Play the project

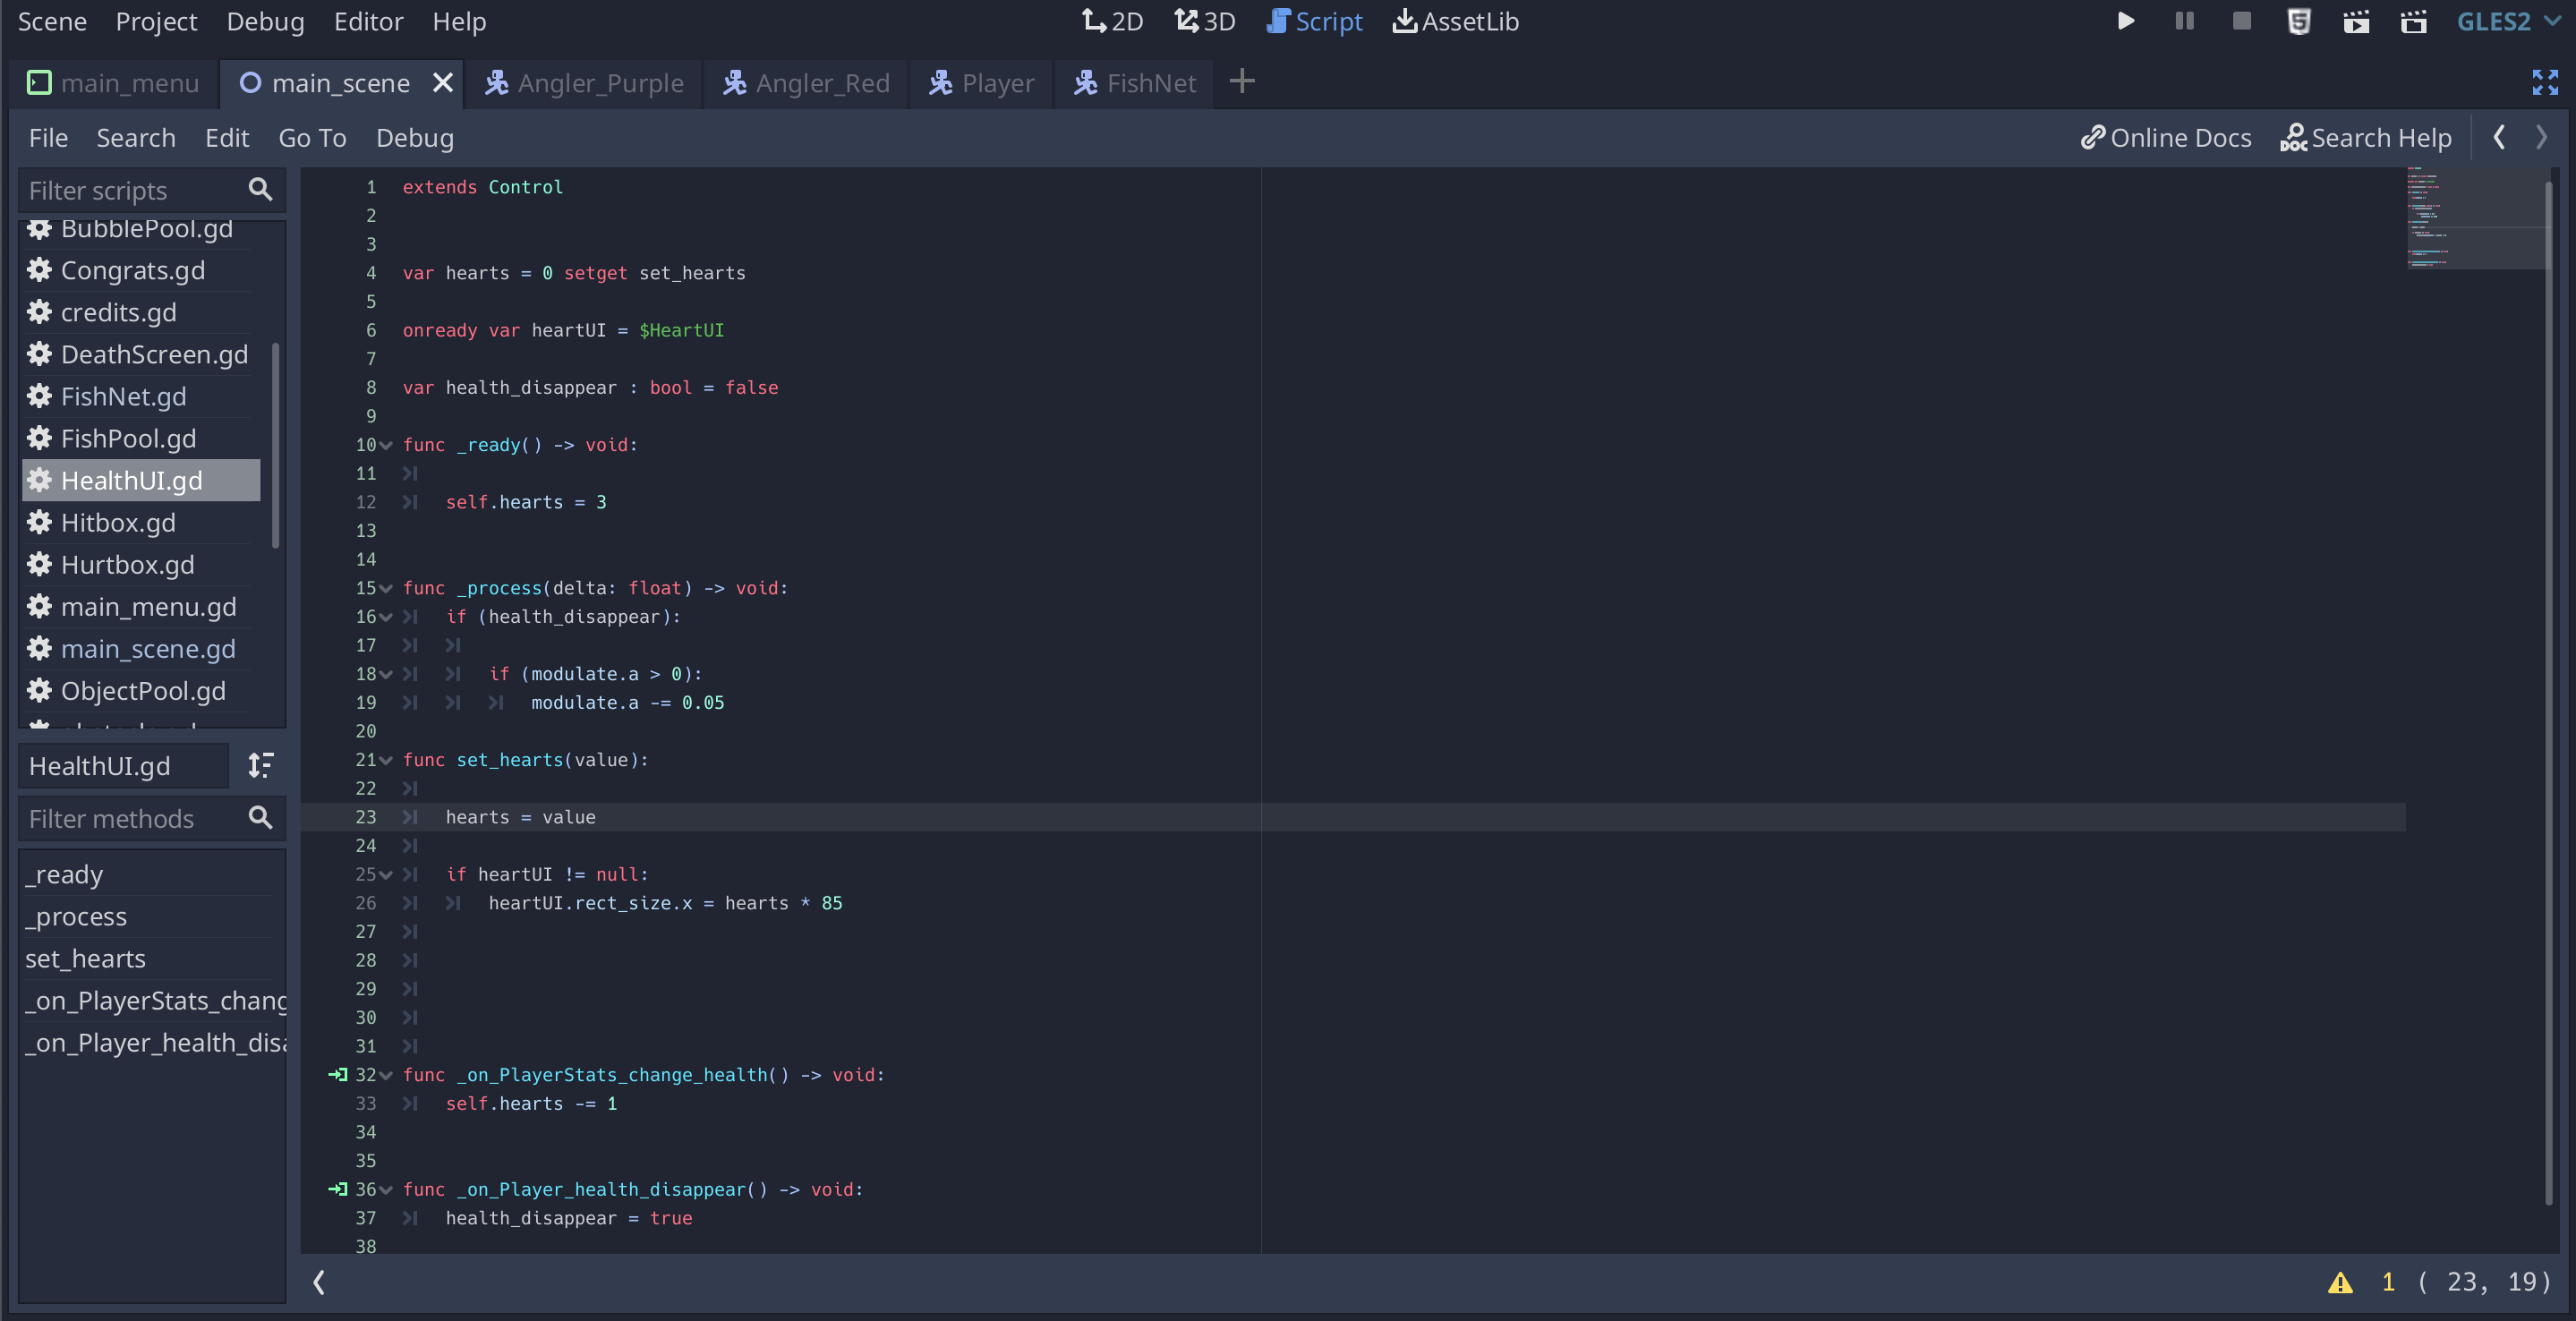(2125, 21)
